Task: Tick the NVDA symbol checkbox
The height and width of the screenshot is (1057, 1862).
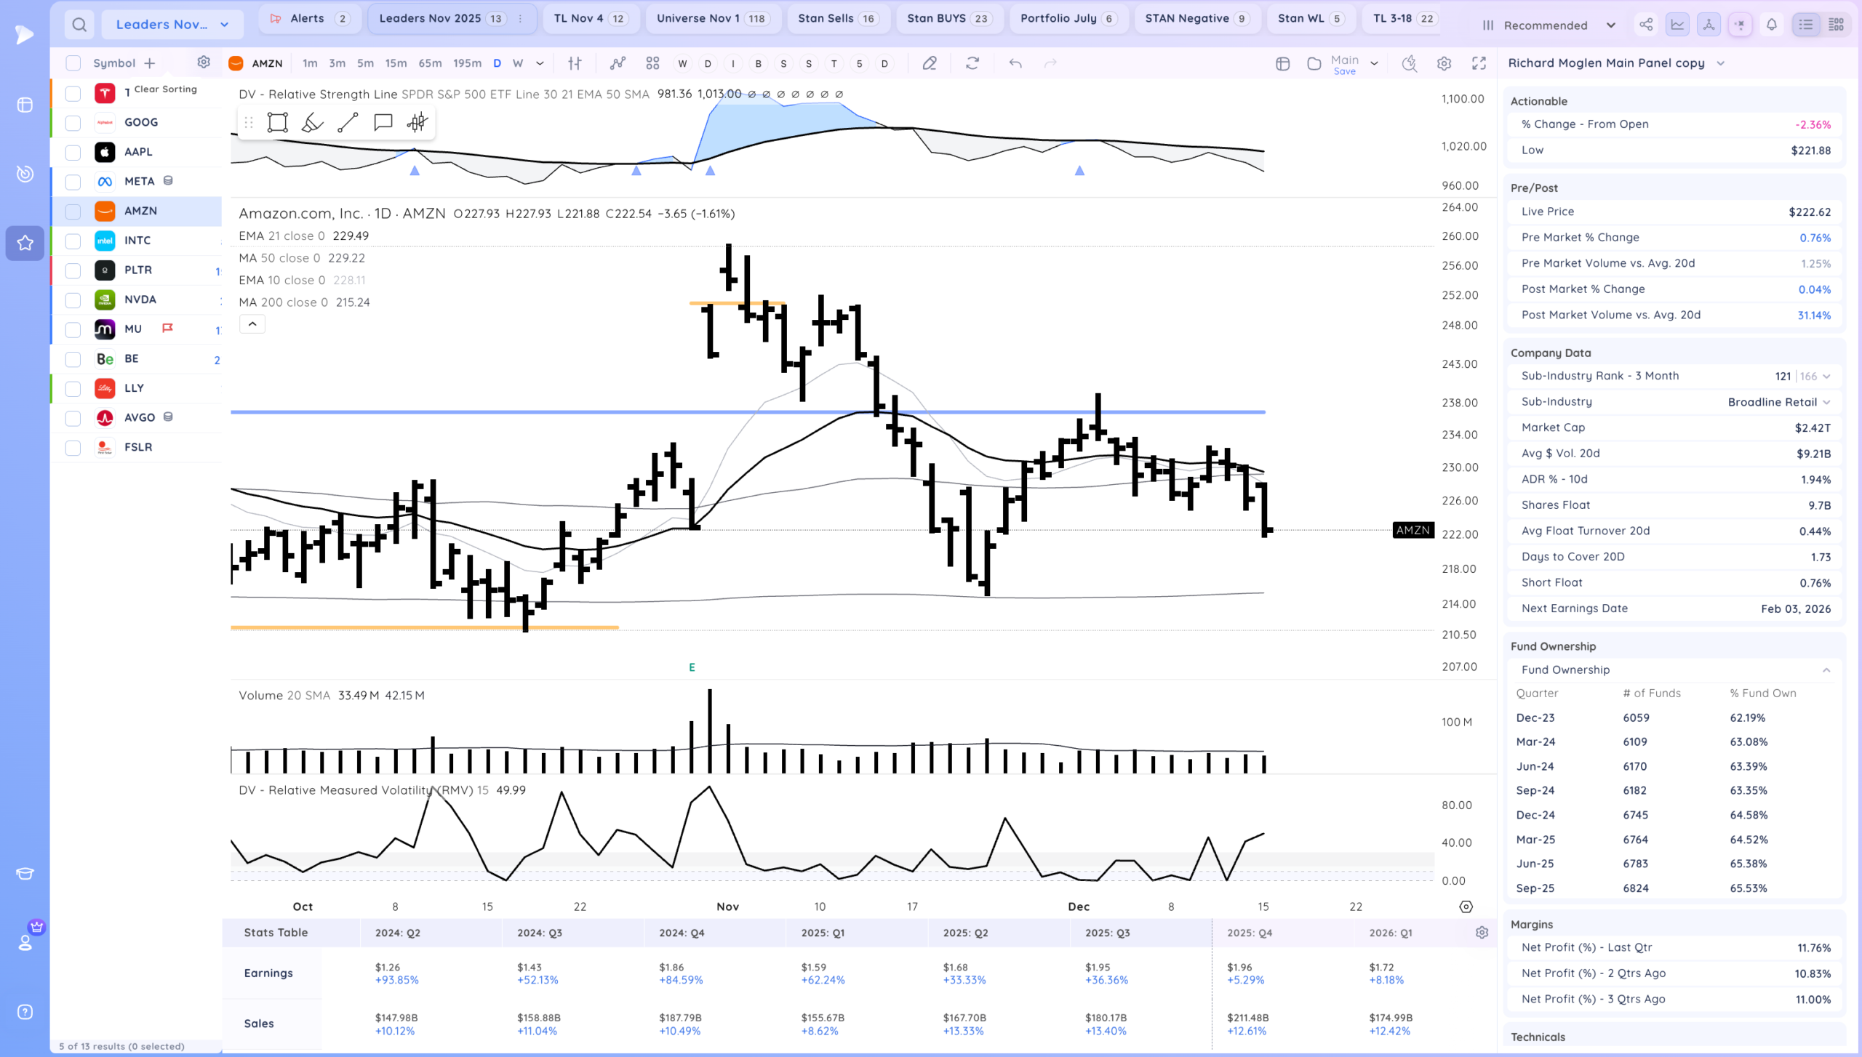Action: pos(73,300)
